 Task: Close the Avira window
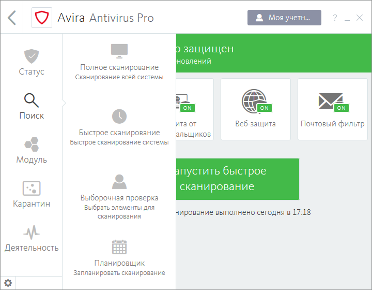[x=360, y=18]
